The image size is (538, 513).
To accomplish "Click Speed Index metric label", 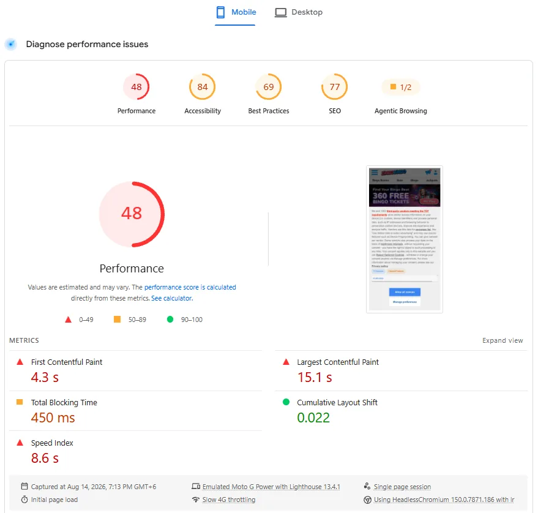I will pos(52,443).
